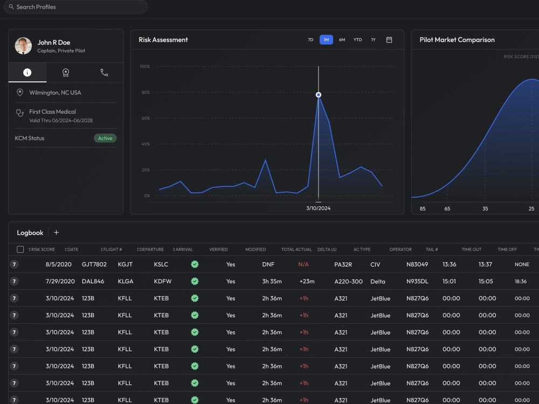
Task: Click the Wilmington, NC USA location text
Action: 55,93
